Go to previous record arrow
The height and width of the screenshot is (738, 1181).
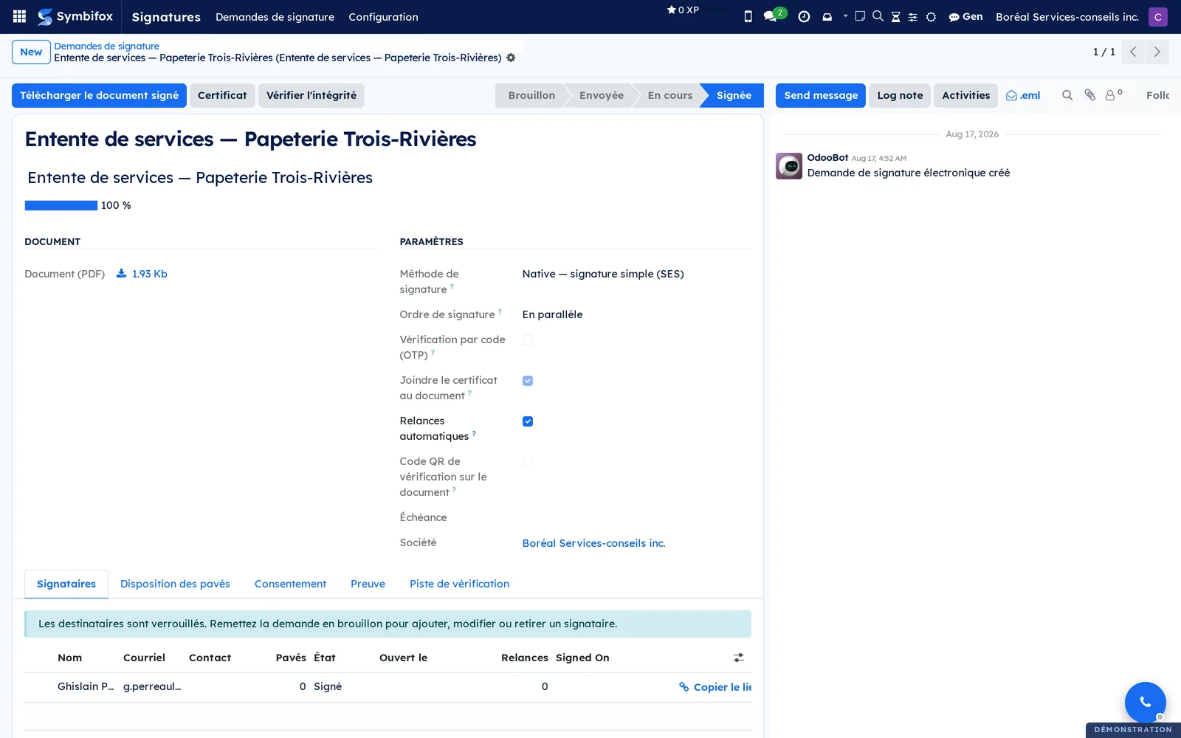[1133, 52]
